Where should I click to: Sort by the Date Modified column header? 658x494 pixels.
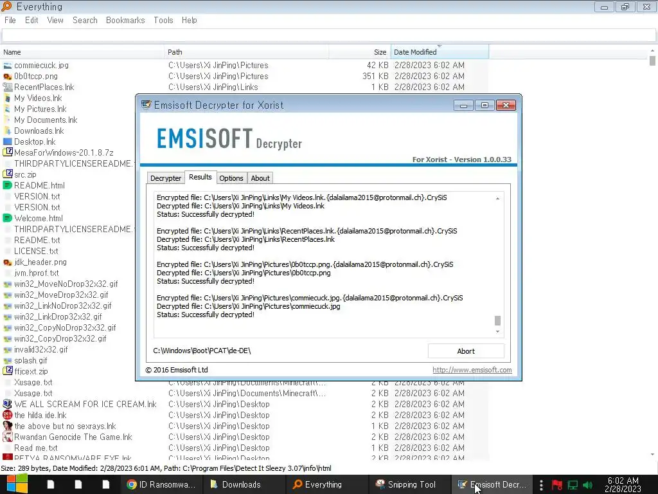tap(440, 52)
